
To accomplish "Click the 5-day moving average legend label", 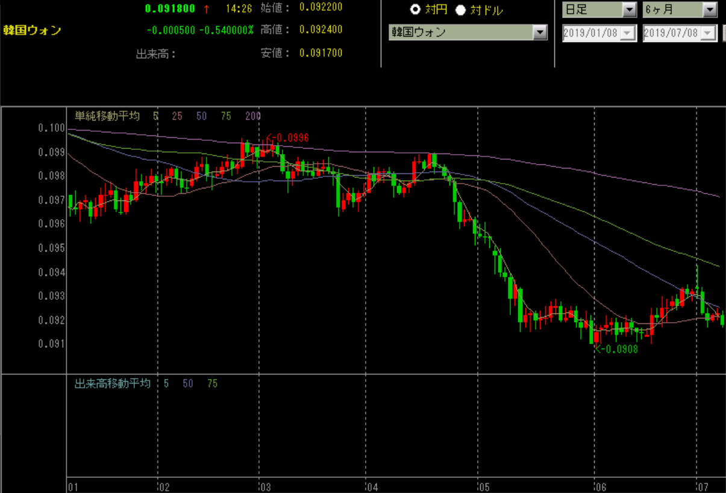I will point(155,116).
